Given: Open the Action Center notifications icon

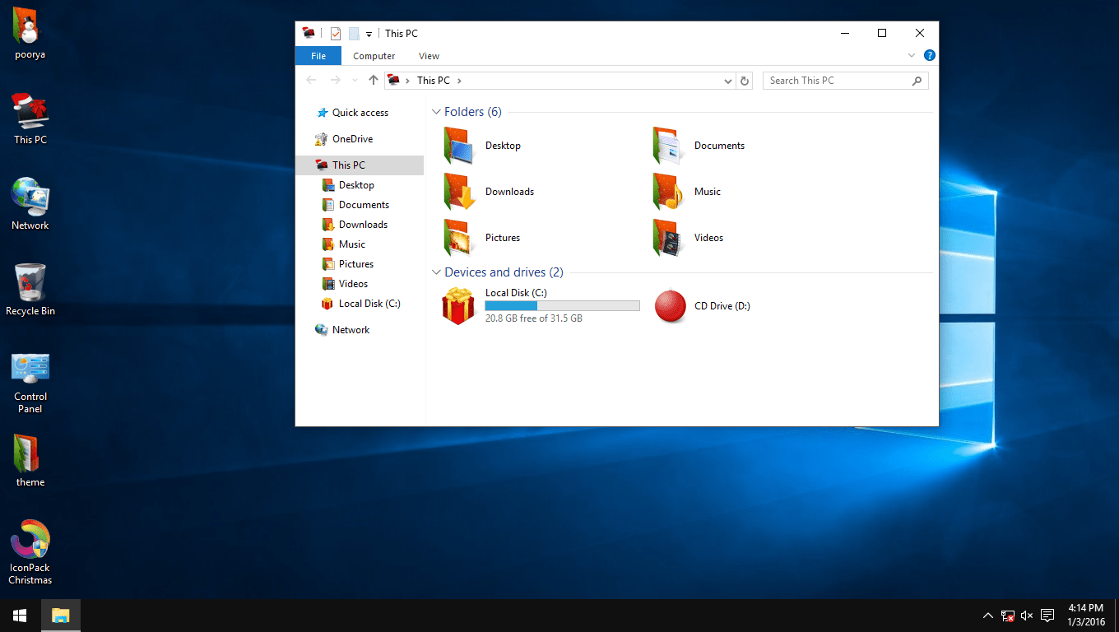Looking at the screenshot, I should [1047, 616].
